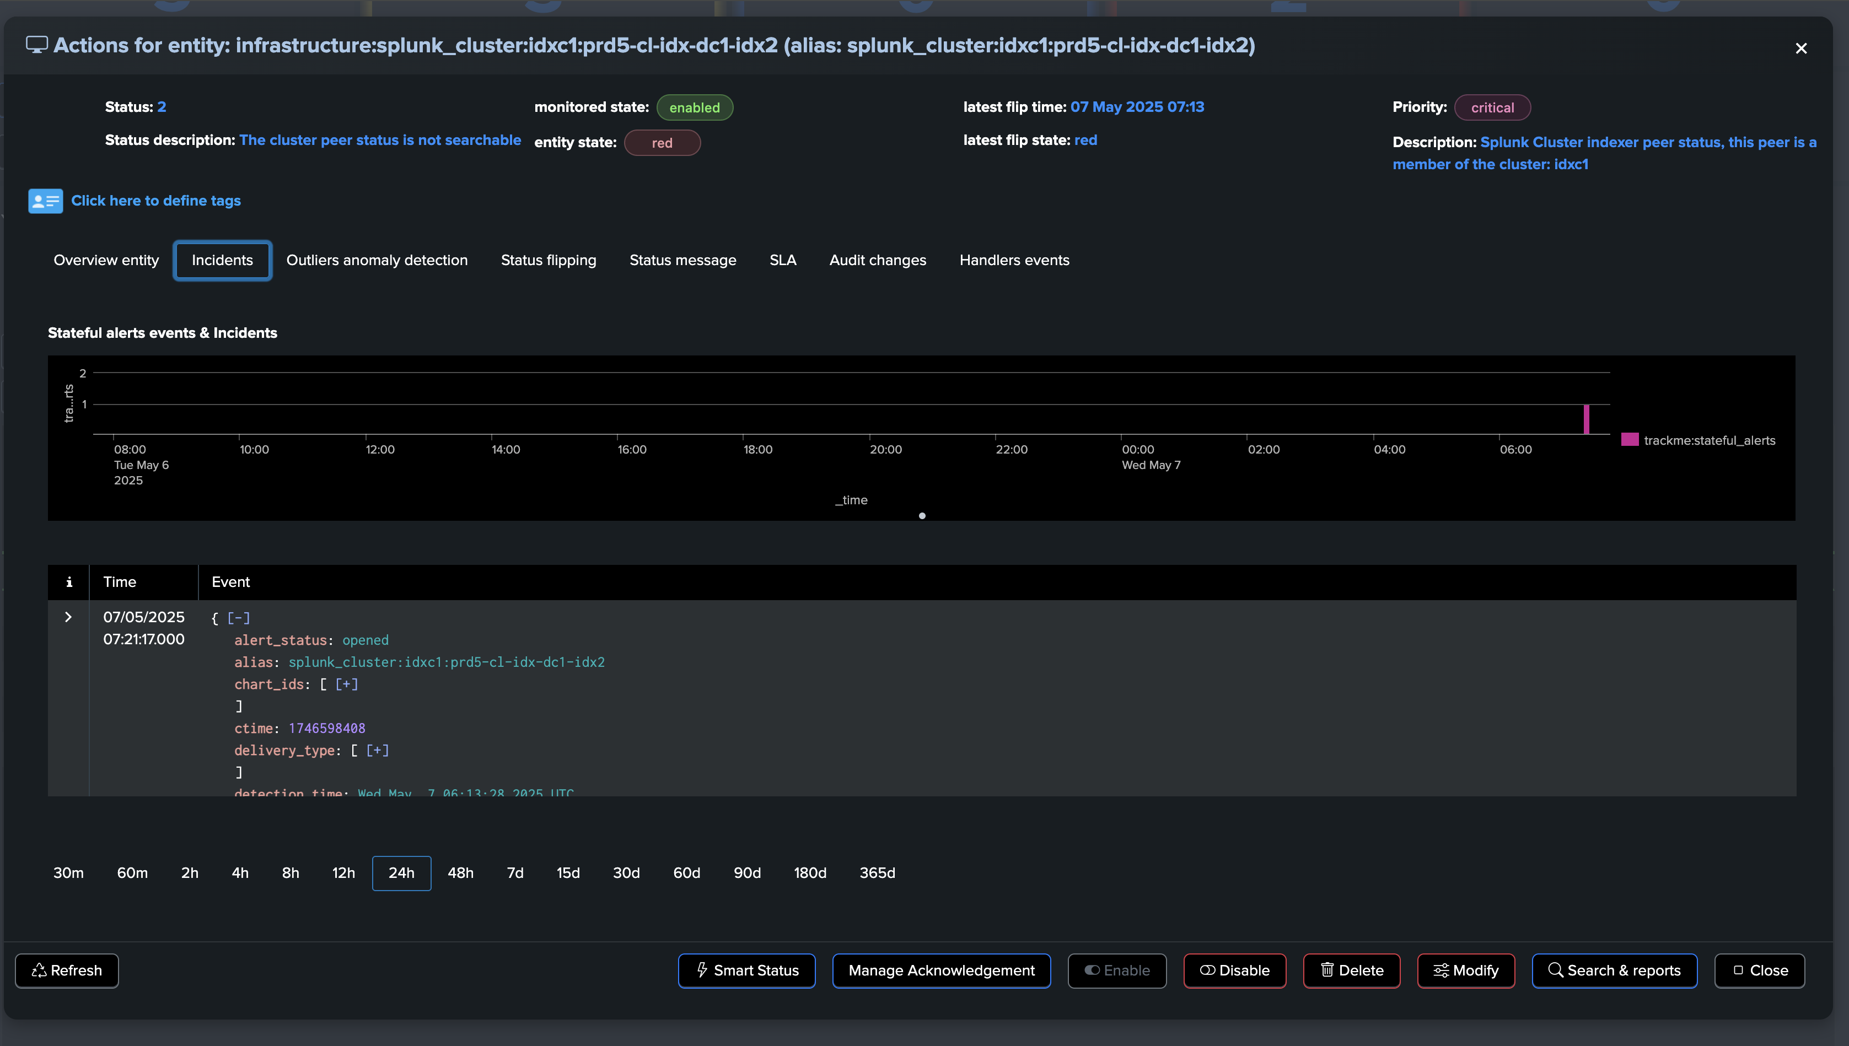
Task: Close the dialog with the X icon
Action: (x=1801, y=48)
